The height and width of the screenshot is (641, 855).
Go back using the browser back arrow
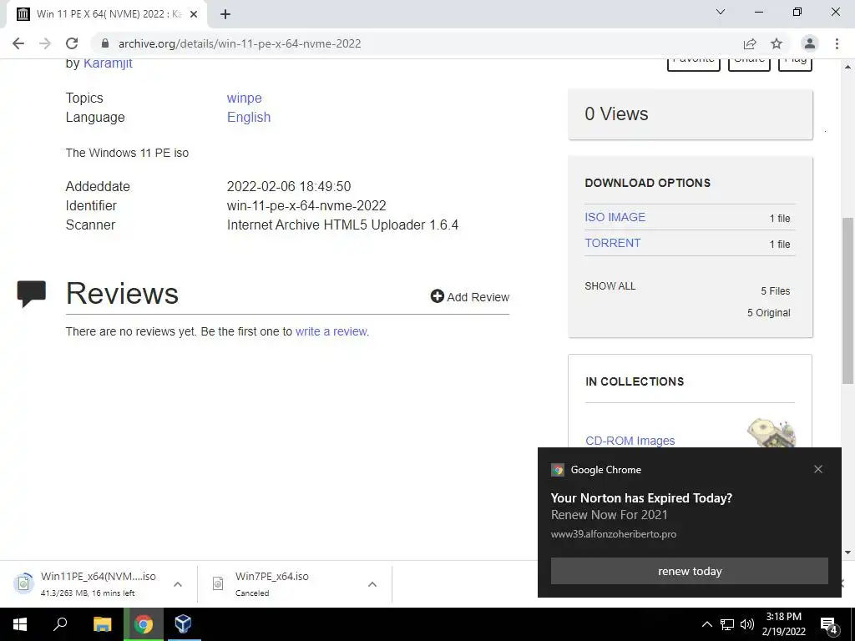18,43
